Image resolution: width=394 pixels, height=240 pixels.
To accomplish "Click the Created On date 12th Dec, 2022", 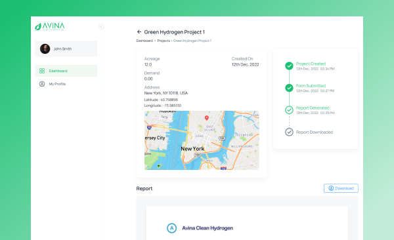I will coord(245,64).
